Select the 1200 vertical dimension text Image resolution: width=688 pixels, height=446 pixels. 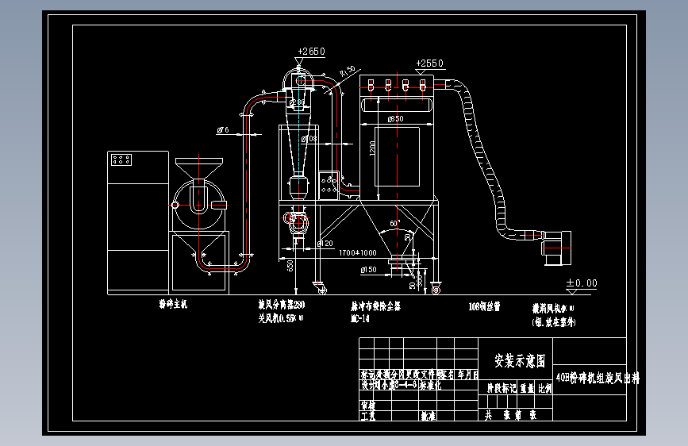coord(372,148)
